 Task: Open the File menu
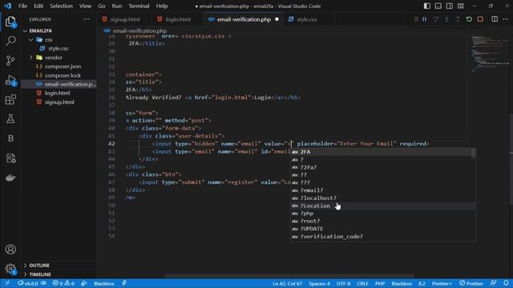[x=22, y=6]
